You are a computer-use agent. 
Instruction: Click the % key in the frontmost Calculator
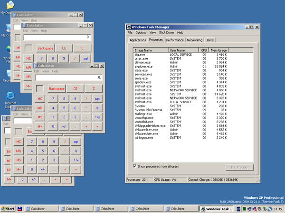[97, 108]
